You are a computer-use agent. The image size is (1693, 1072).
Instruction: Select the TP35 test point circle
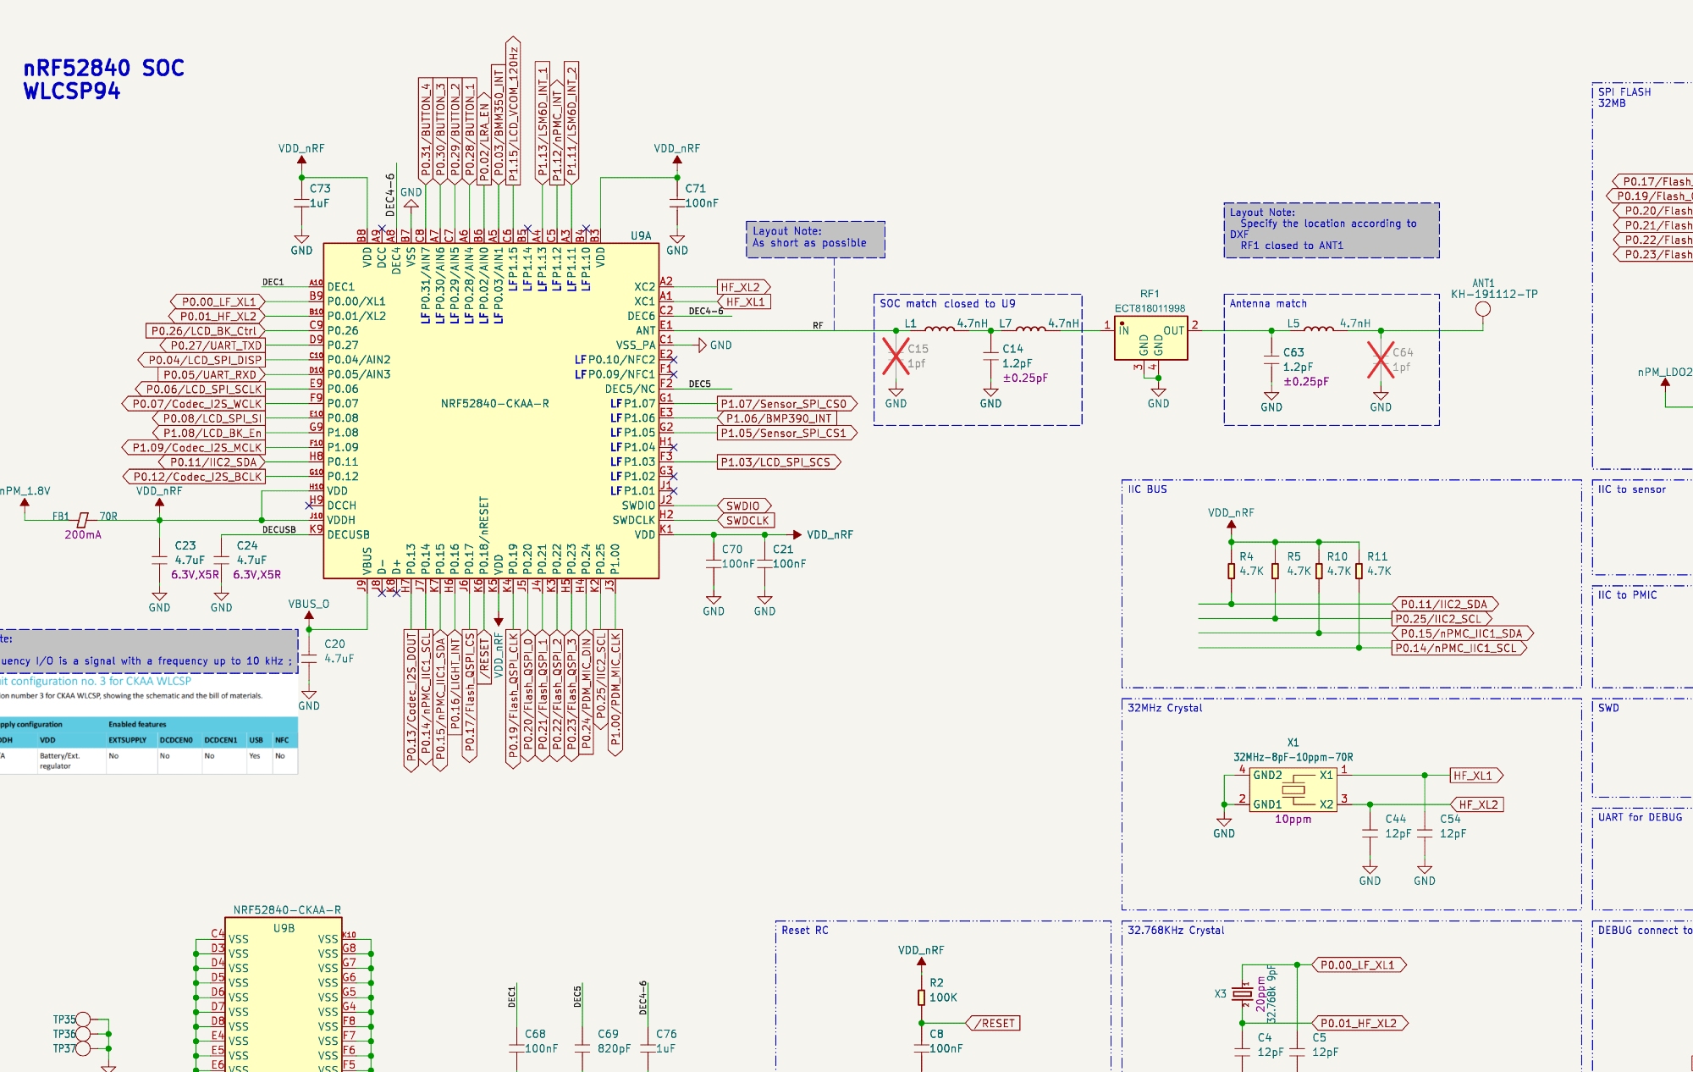[x=83, y=1020]
